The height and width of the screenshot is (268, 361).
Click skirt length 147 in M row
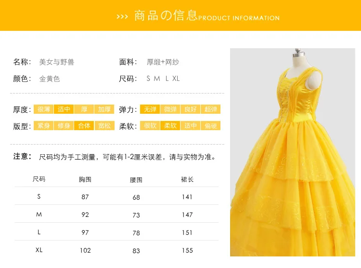(187, 214)
